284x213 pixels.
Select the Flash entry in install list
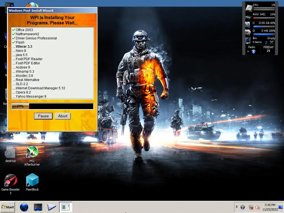point(20,42)
